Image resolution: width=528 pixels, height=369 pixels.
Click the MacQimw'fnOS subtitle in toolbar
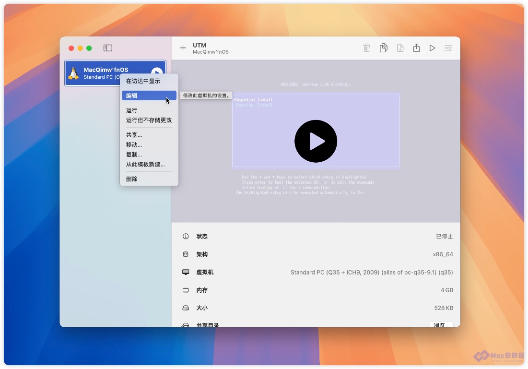pos(211,52)
